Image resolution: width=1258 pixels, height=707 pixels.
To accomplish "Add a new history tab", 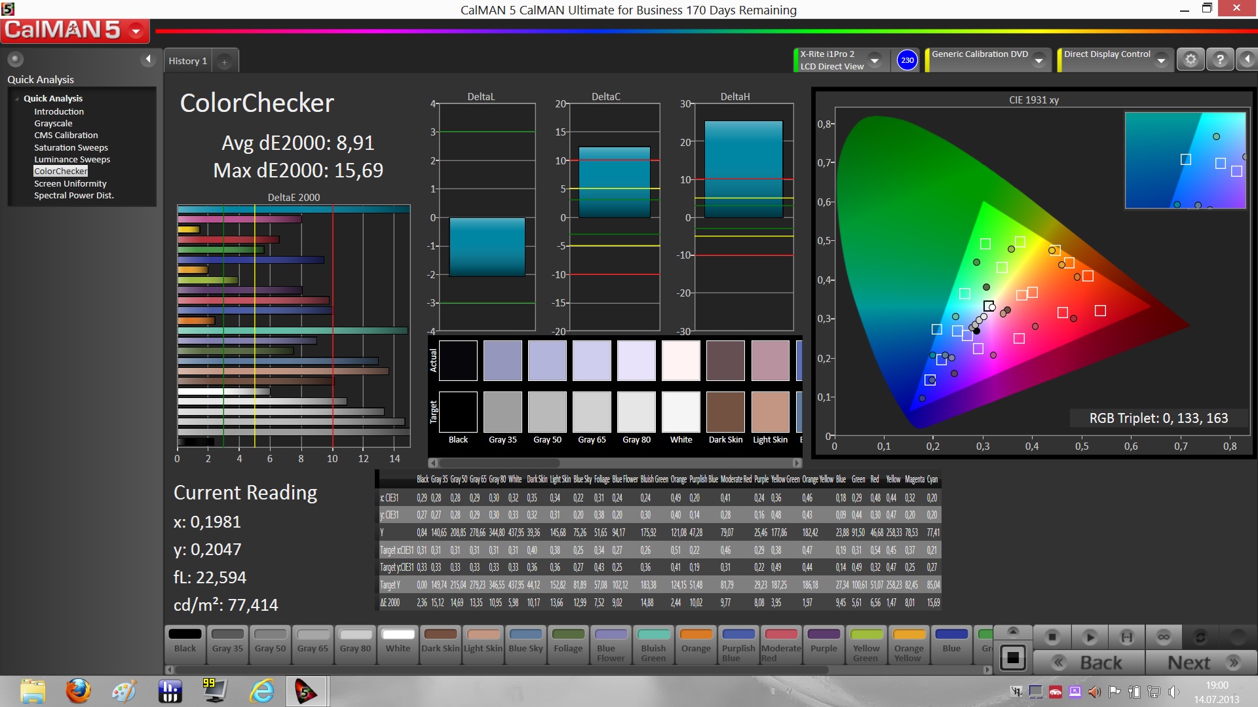I will [x=224, y=62].
